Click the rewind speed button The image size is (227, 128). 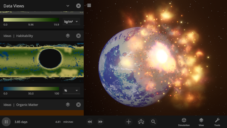tap(90, 122)
